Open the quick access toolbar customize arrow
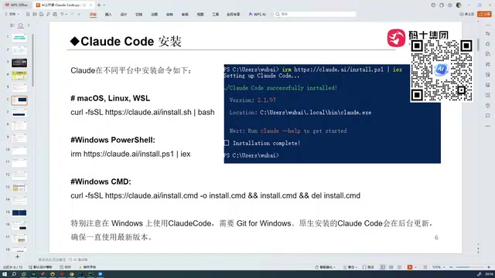495x278 pixels. (x=79, y=14)
